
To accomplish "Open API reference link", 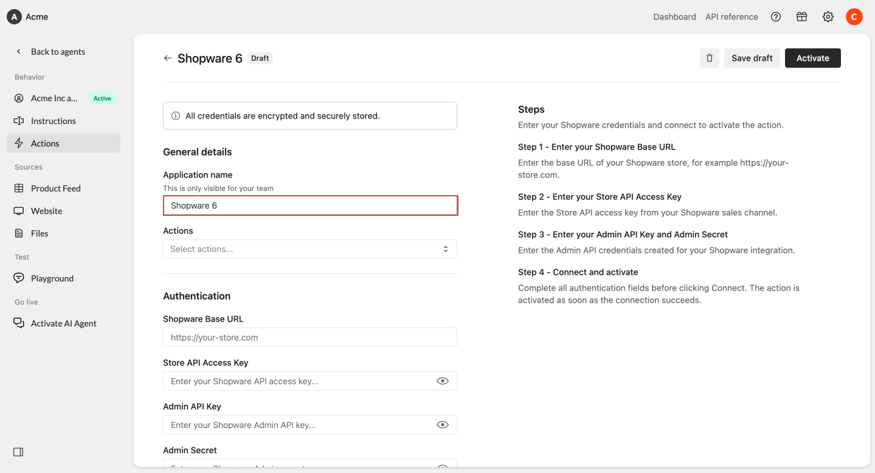I will tap(731, 17).
